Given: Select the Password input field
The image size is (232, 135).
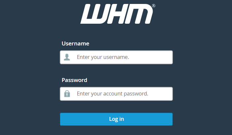Looking at the screenshot, I should point(116,94).
